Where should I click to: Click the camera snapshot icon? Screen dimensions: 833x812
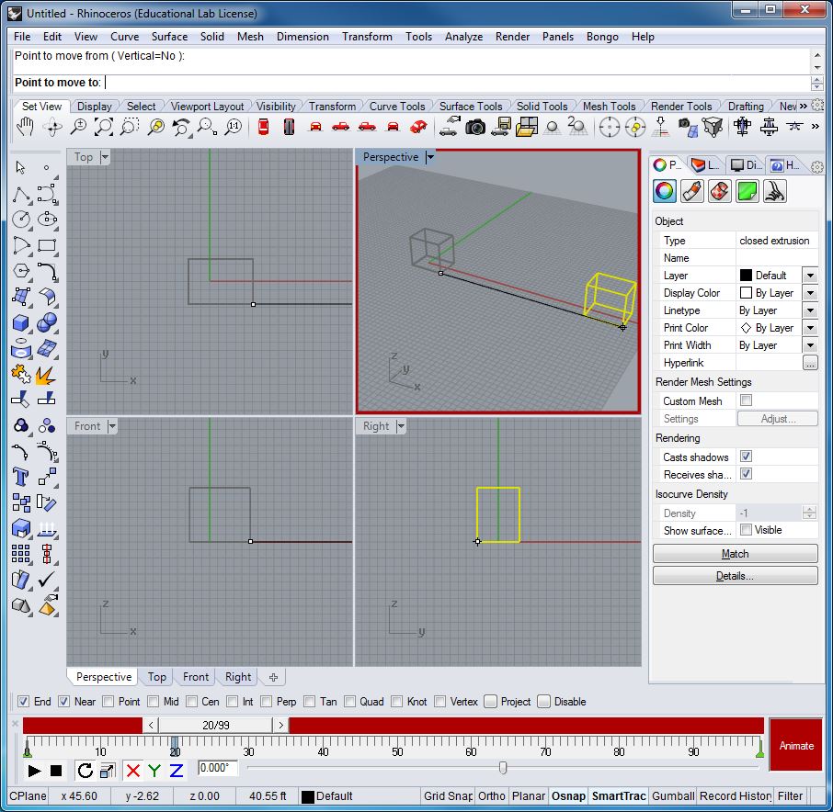475,128
